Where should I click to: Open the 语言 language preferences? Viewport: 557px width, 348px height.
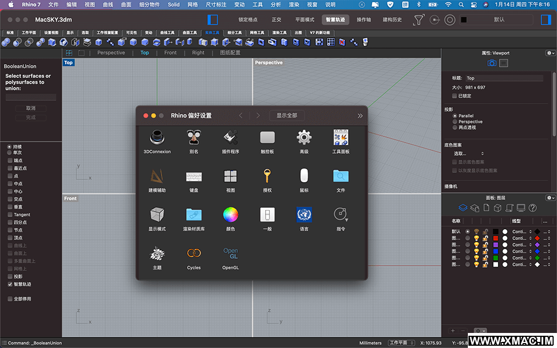coord(304,219)
